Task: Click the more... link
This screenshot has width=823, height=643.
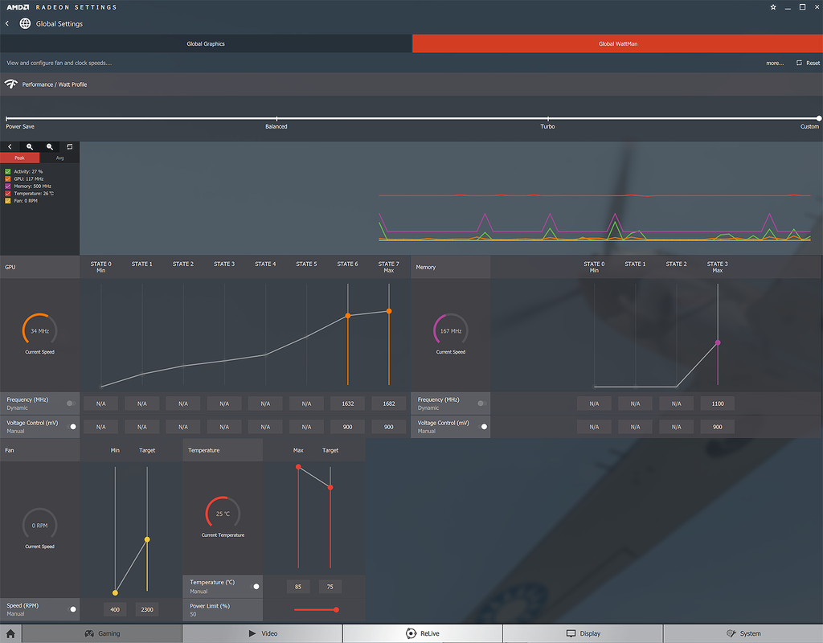Action: pyautogui.click(x=775, y=63)
